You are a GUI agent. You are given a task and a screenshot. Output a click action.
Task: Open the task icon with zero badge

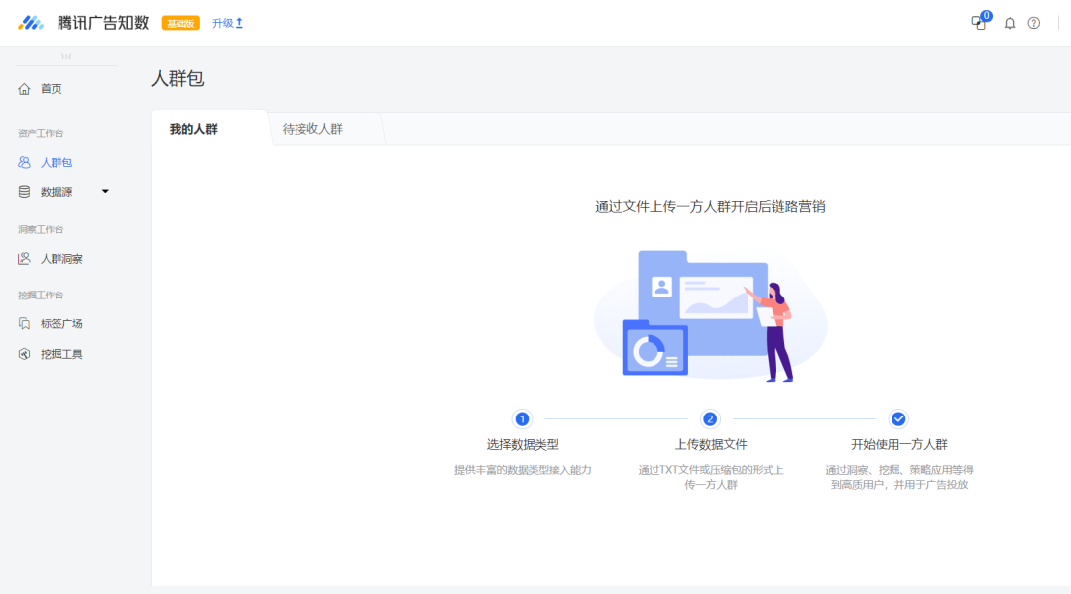pyautogui.click(x=979, y=23)
